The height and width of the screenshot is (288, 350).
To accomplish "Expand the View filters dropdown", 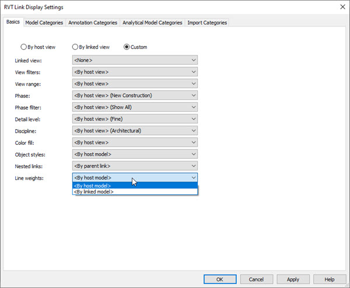I will pyautogui.click(x=135, y=72).
